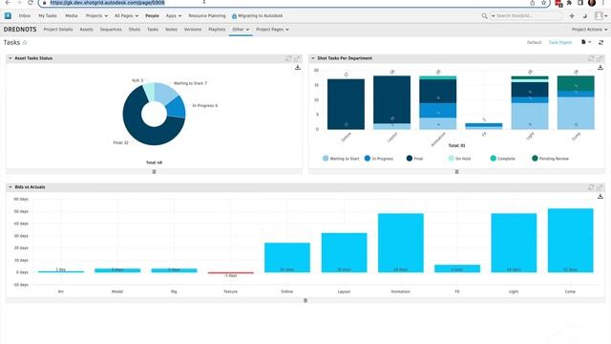Switch to the Sequences tab
The width and height of the screenshot is (611, 344).
coord(111,30)
